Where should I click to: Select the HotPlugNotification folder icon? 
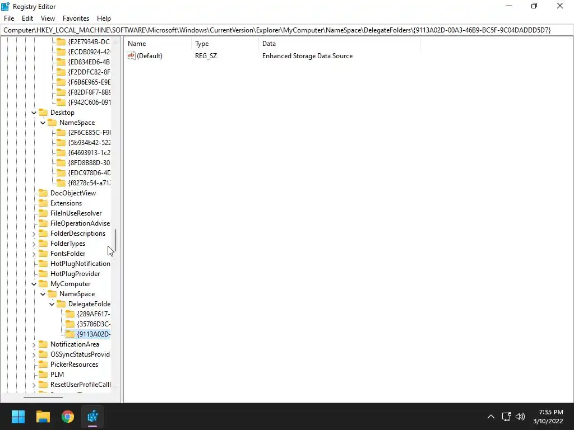[x=43, y=263]
